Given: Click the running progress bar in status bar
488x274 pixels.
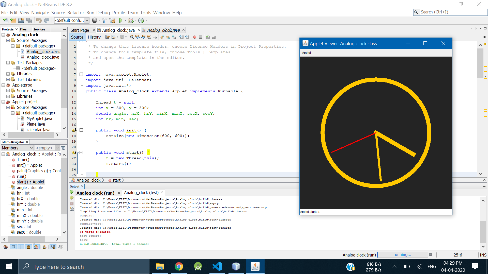Looking at the screenshot, I should coord(402,255).
